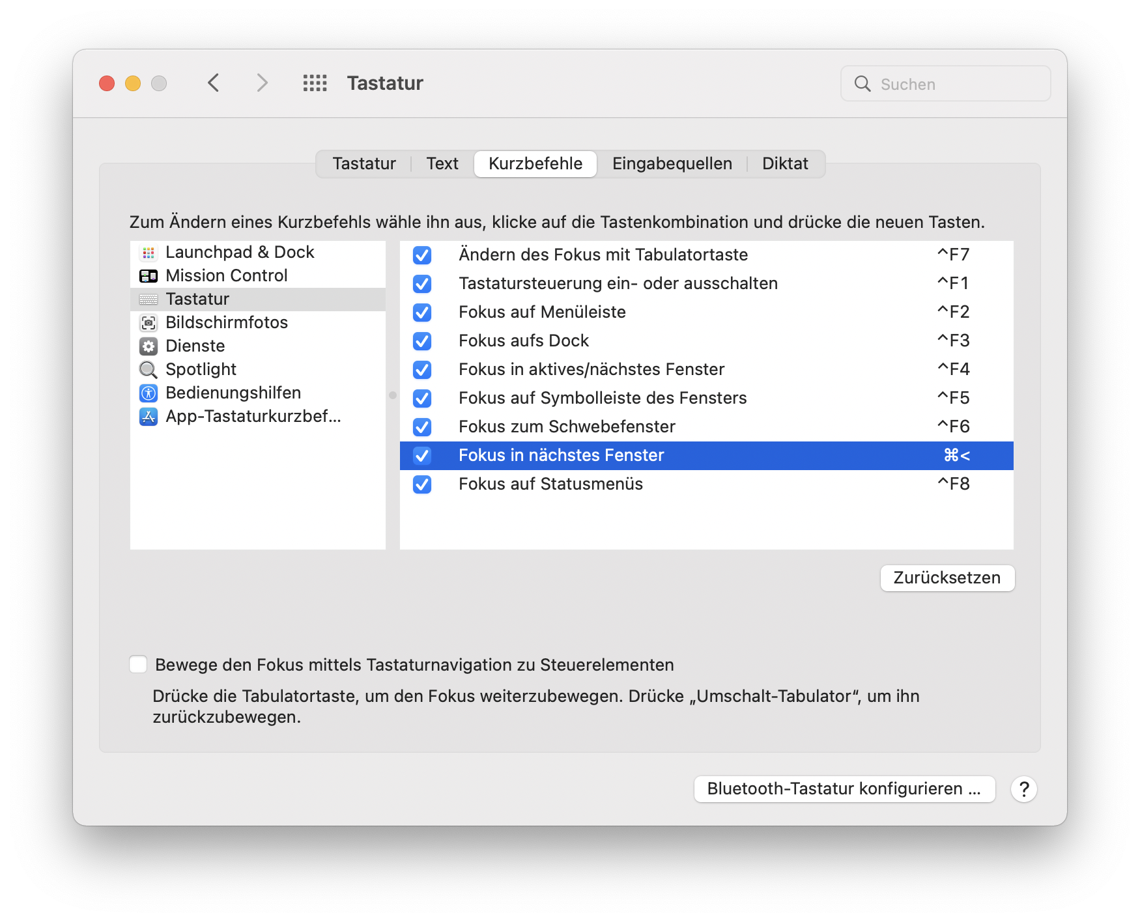Select the Mission Control icon in list
Image resolution: width=1140 pixels, height=922 pixels.
[149, 276]
